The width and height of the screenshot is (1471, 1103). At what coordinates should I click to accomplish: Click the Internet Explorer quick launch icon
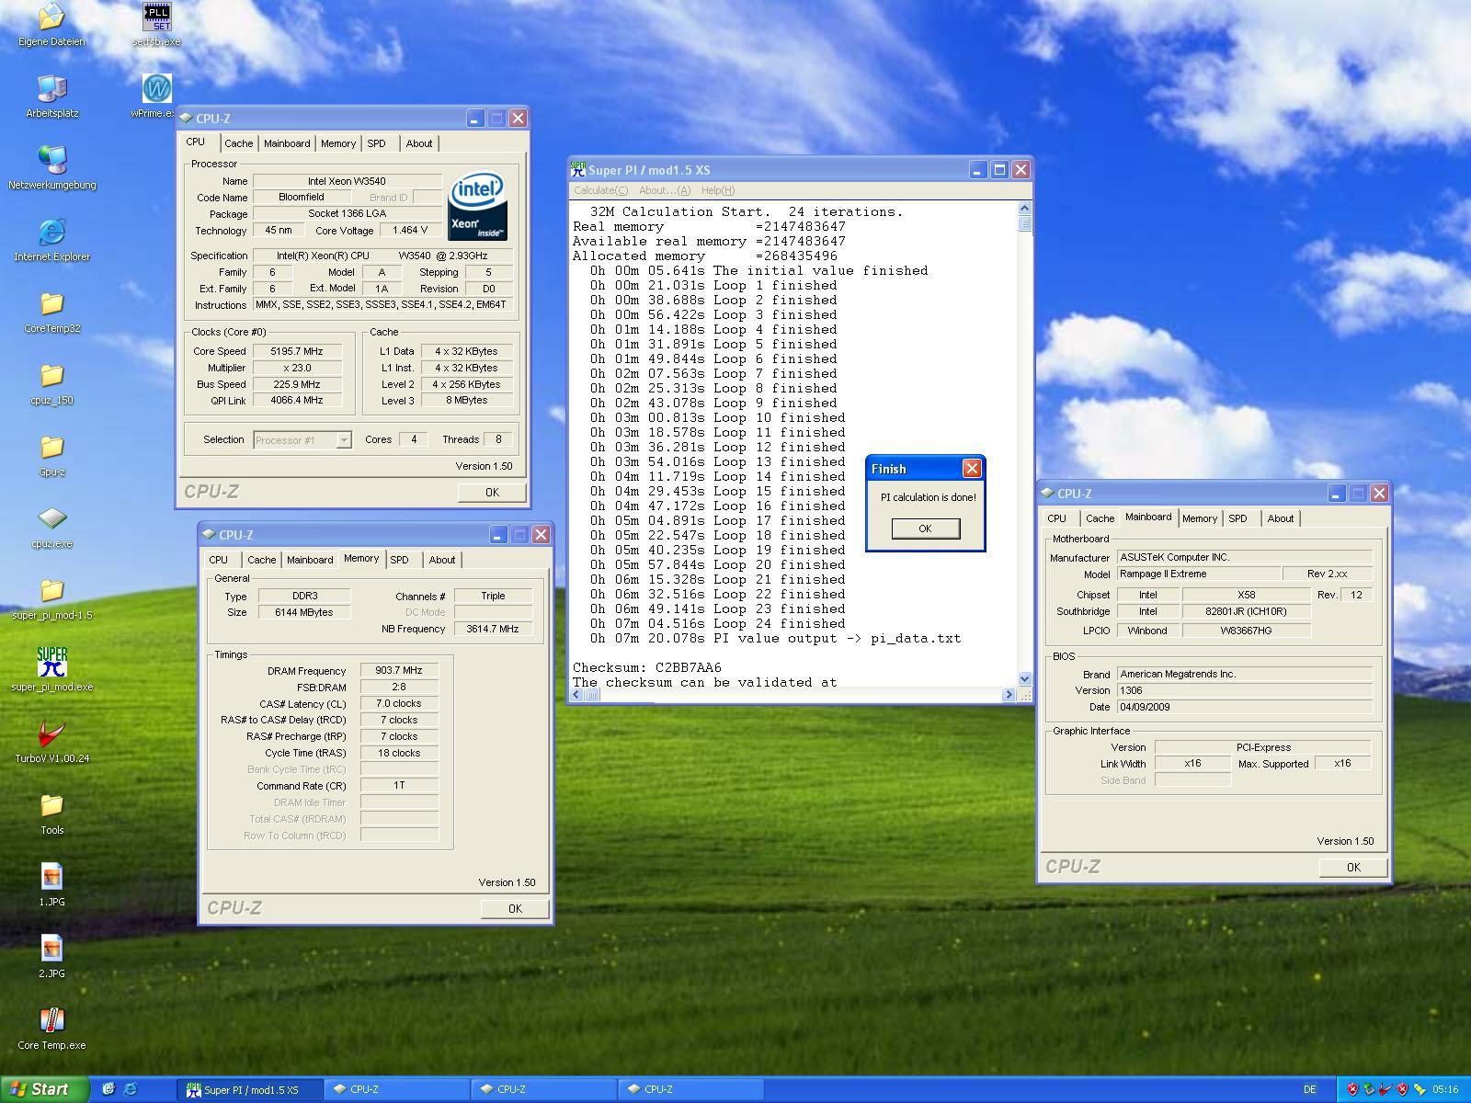(130, 1089)
